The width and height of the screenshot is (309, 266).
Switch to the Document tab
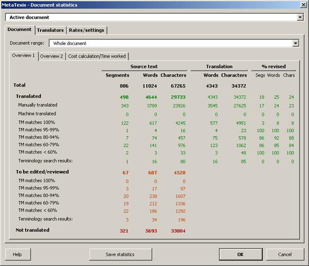[19, 30]
